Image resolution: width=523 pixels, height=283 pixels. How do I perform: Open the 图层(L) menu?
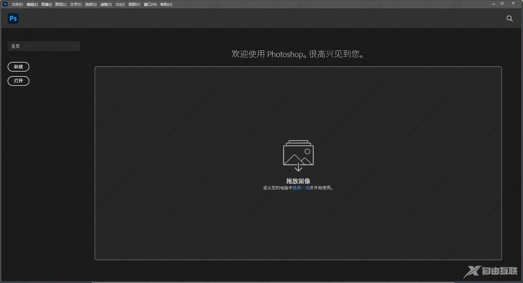(61, 5)
